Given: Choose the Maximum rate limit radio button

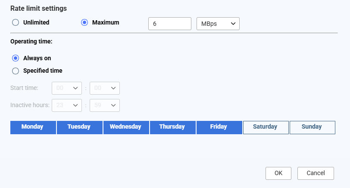Looking at the screenshot, I should pyautogui.click(x=84, y=23).
